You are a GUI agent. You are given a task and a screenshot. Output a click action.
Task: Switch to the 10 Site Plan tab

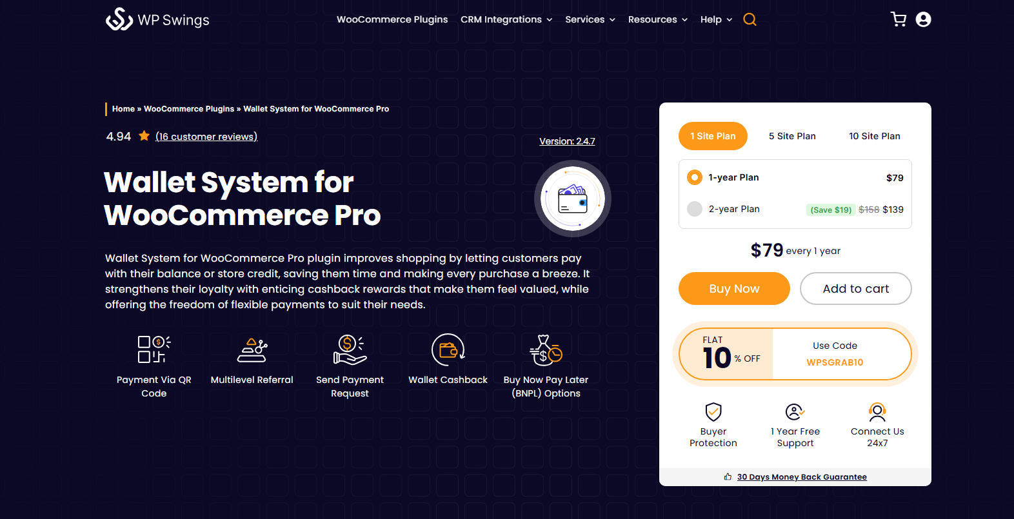875,136
